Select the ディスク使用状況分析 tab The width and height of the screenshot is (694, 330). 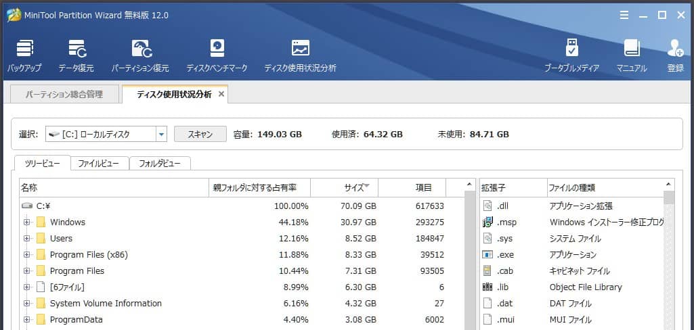(174, 95)
